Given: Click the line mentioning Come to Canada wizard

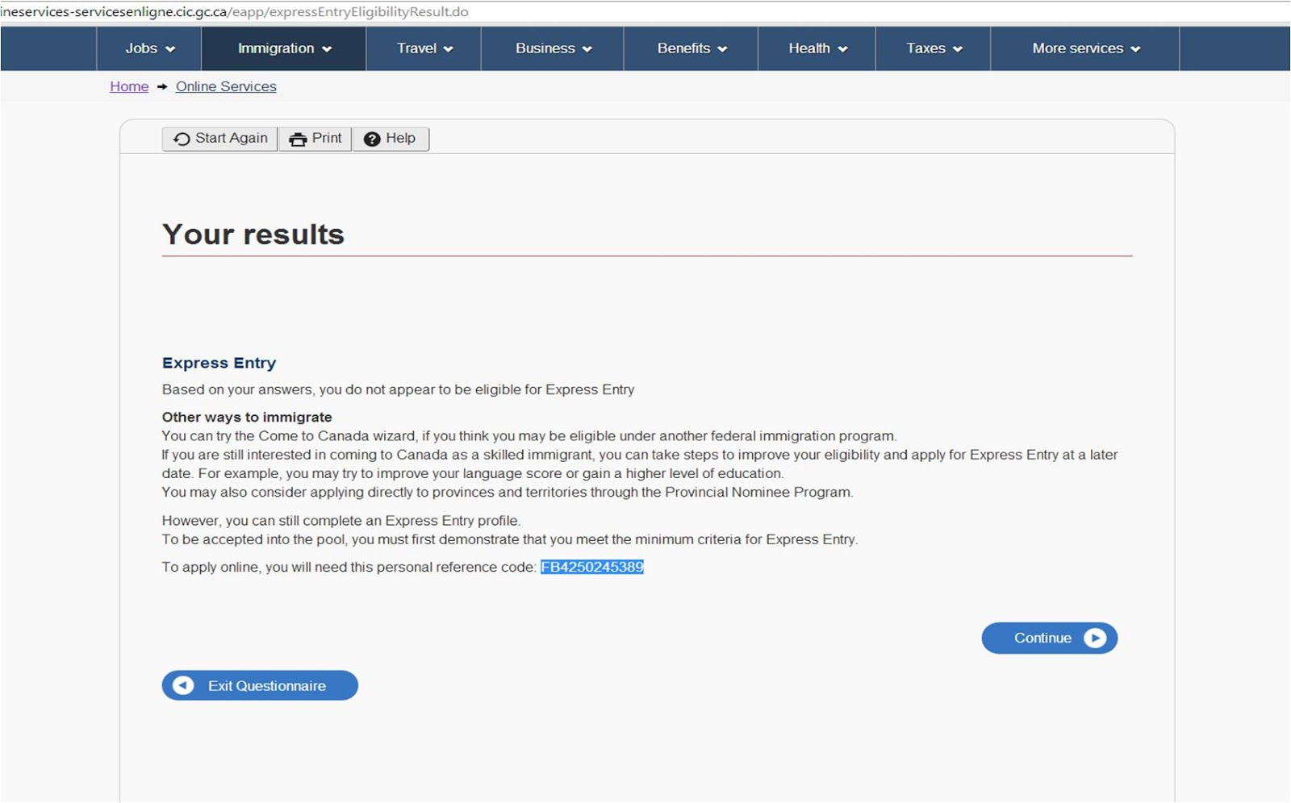Looking at the screenshot, I should click(x=529, y=436).
